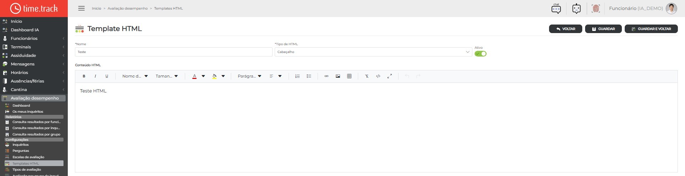Click Guardar e voltar button
The width and height of the screenshot is (685, 176).
651,29
